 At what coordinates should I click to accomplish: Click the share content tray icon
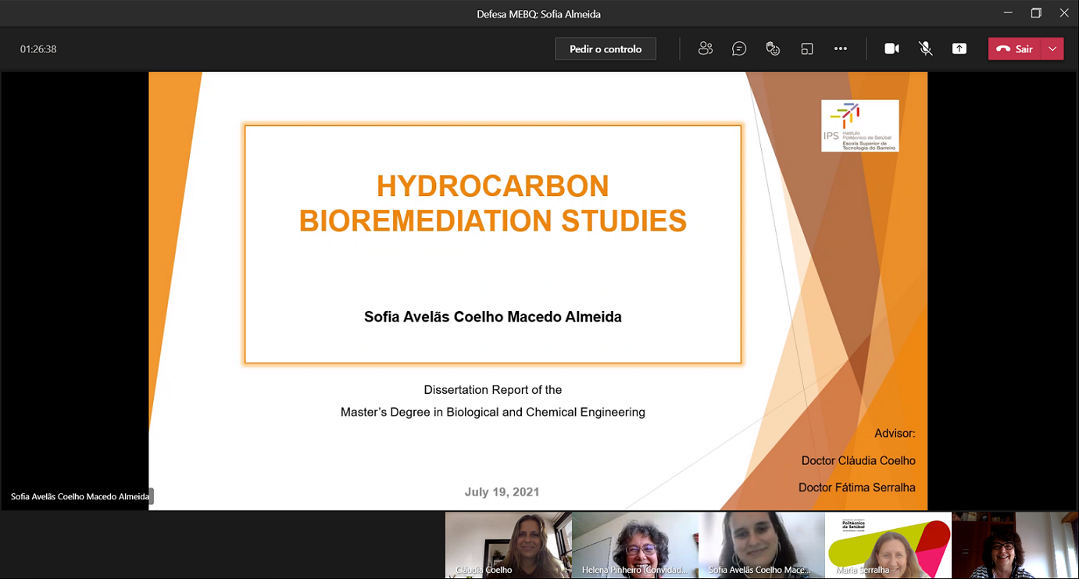pos(959,48)
